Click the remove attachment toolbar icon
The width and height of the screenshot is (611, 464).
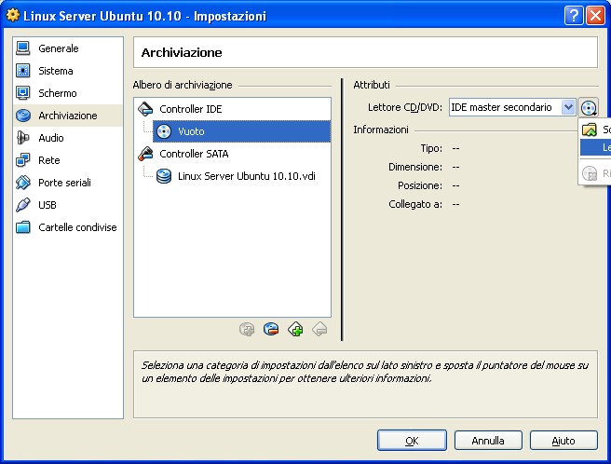pyautogui.click(x=271, y=330)
